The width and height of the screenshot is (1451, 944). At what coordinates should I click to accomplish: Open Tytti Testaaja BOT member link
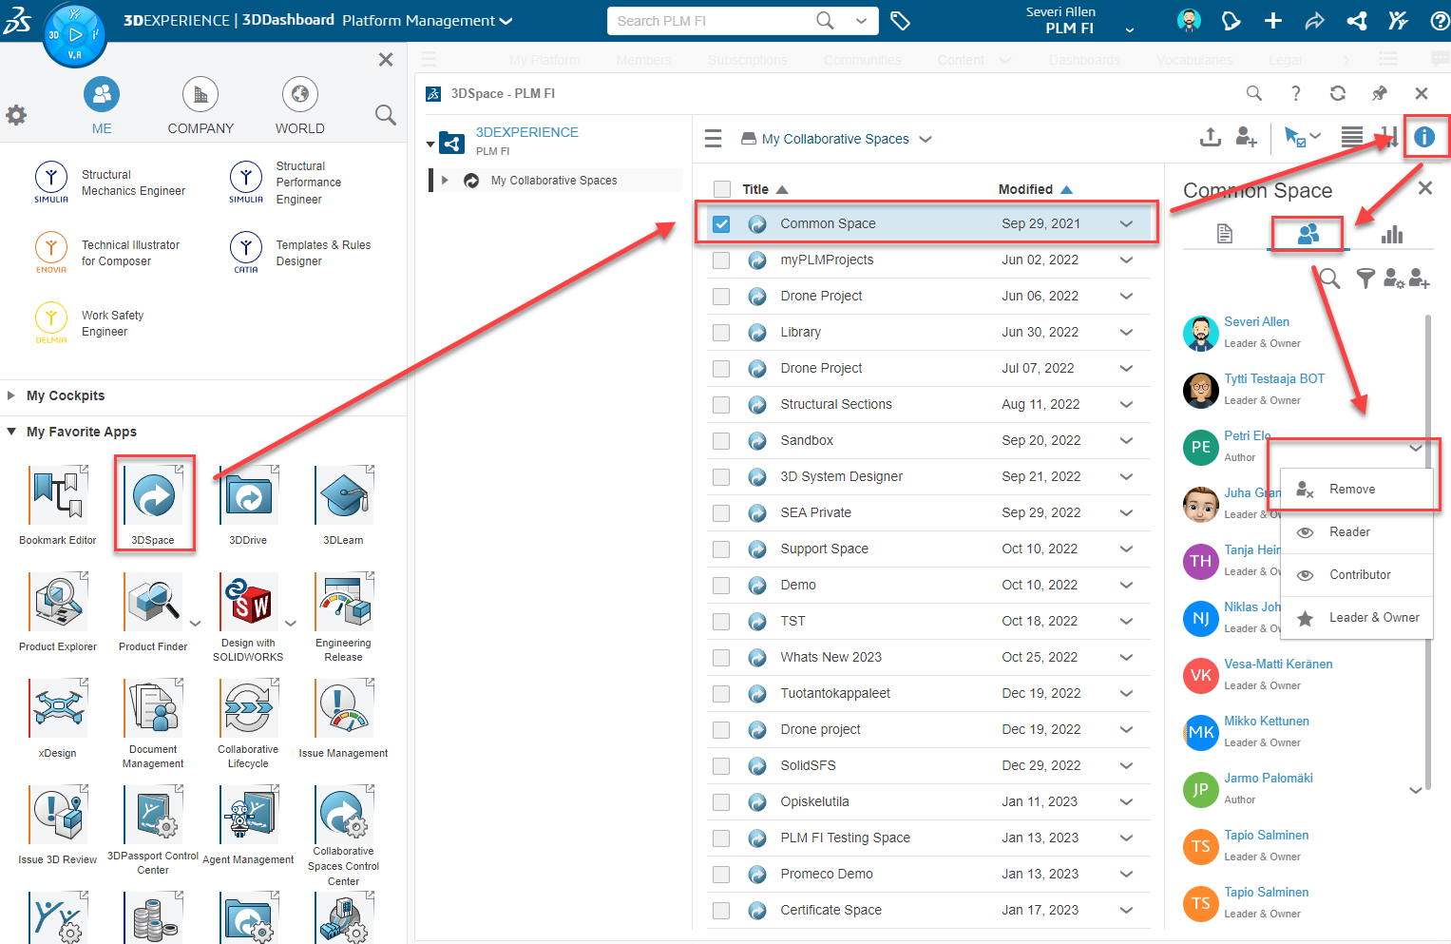[x=1274, y=379]
